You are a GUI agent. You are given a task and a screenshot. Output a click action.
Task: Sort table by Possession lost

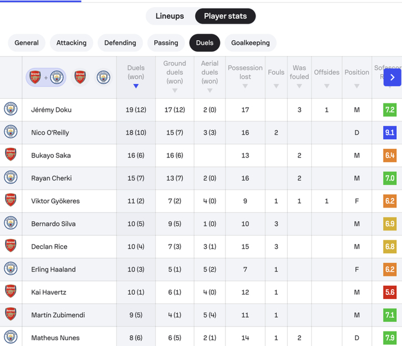[x=245, y=76]
